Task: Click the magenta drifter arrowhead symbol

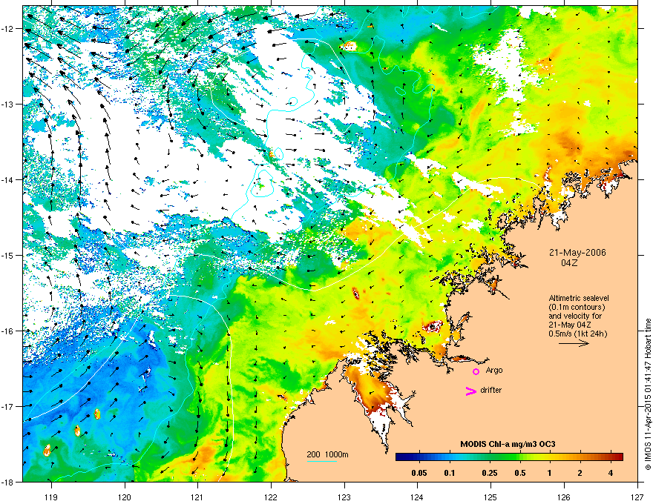Action: (x=471, y=391)
